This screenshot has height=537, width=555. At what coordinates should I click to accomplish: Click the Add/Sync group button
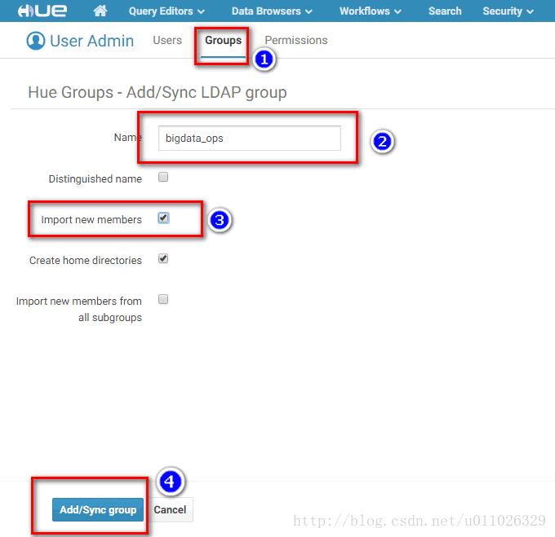pos(98,509)
